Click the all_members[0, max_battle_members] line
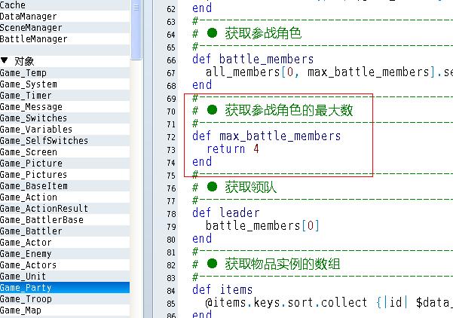The width and height of the screenshot is (453, 318). tap(329, 72)
